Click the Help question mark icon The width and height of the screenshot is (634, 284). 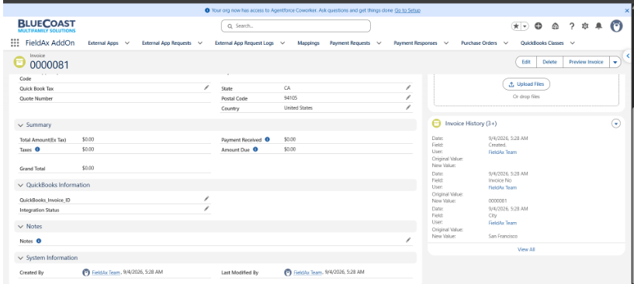571,26
